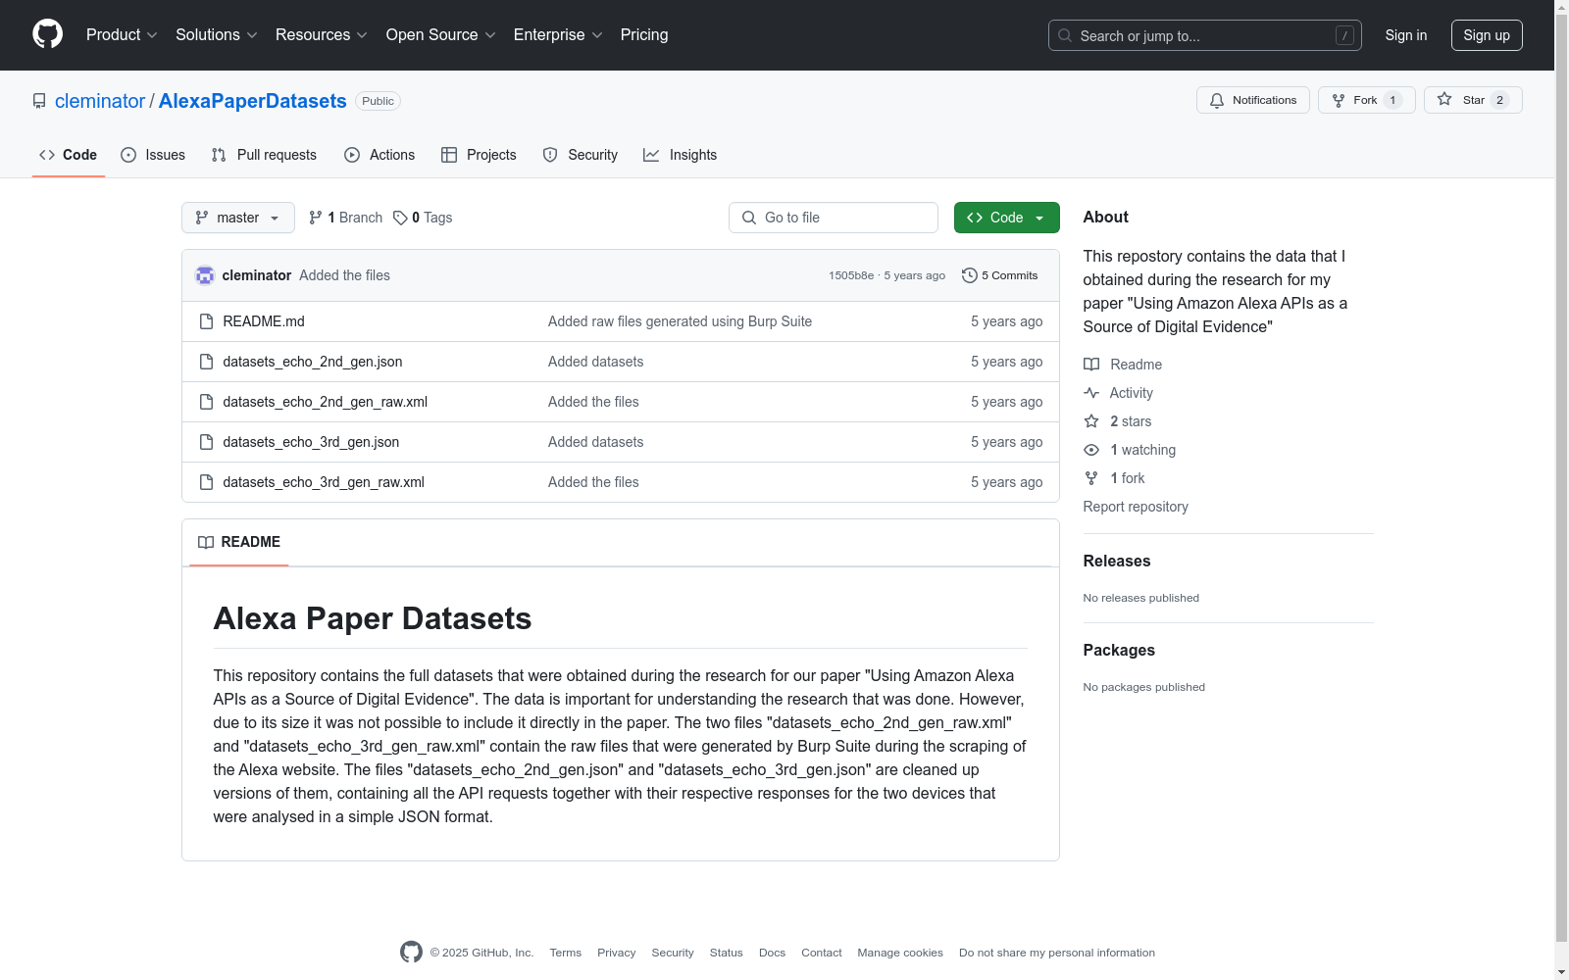Click file icon beside datasets_echo_2nd_gen.json
The image size is (1569, 980).
pyautogui.click(x=206, y=362)
